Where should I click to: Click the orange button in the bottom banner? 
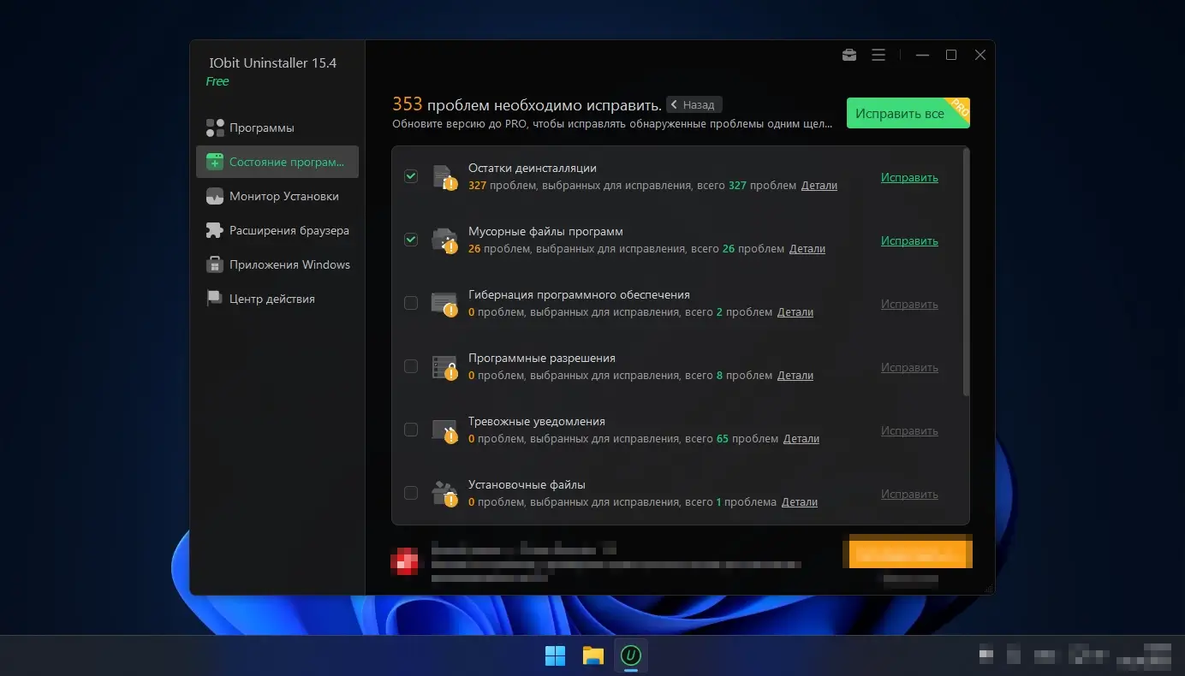[x=910, y=551]
